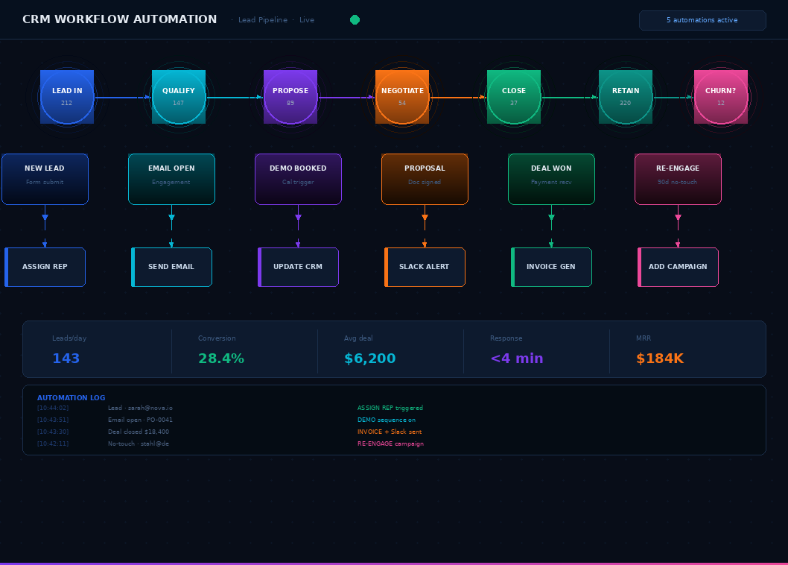Click the CRM WORKFLOW AUTOMATION title
The height and width of the screenshot is (565, 788).
(120, 19)
